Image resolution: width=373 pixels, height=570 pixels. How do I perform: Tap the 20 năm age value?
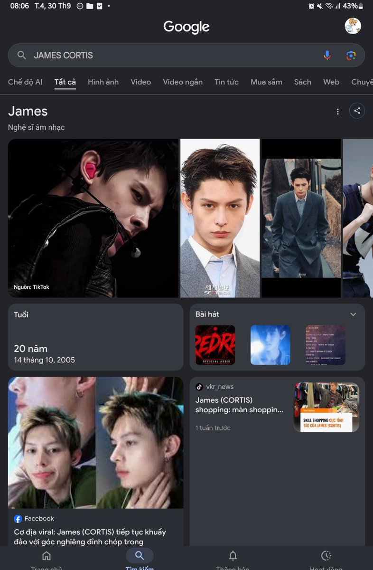(31, 349)
